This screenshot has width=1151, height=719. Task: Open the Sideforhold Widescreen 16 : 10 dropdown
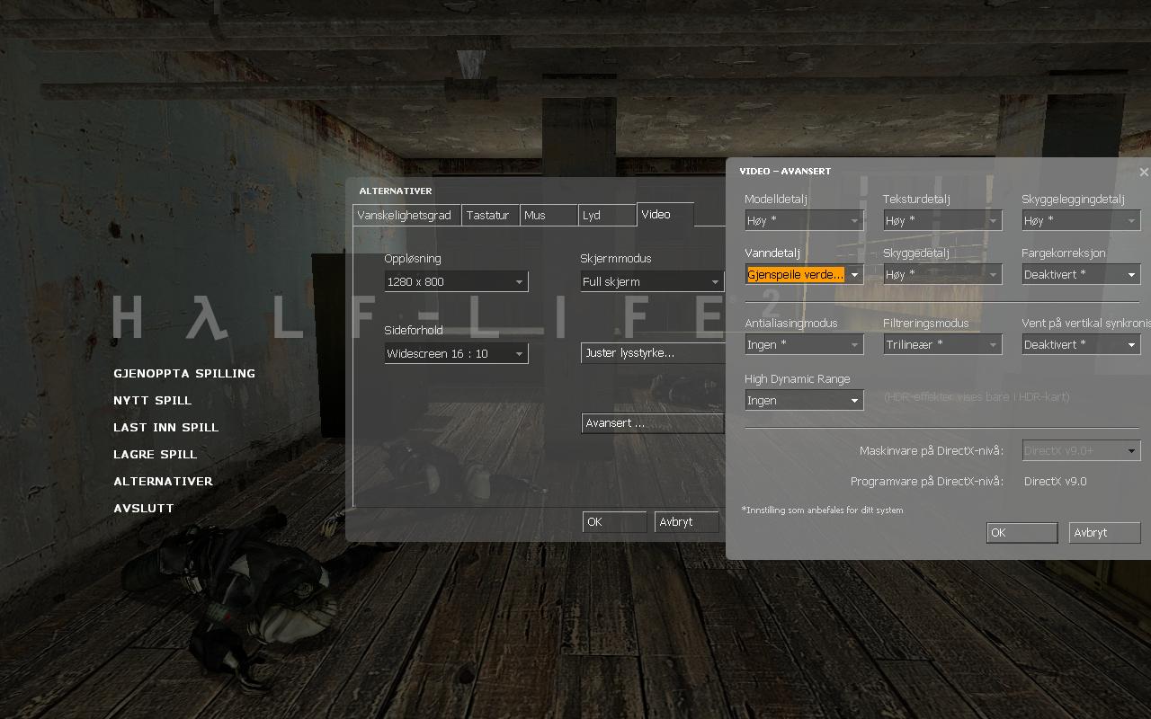456,353
